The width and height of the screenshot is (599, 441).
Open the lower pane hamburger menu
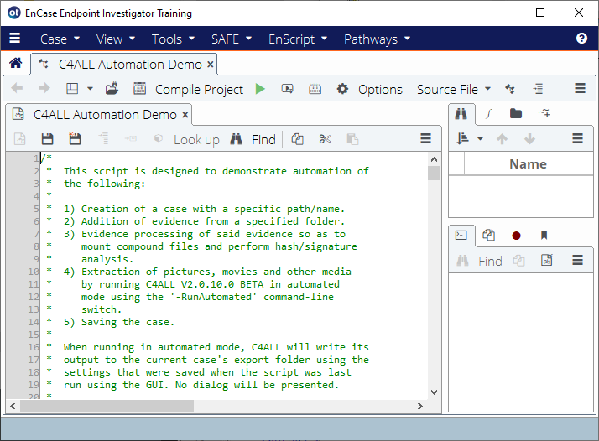(577, 261)
